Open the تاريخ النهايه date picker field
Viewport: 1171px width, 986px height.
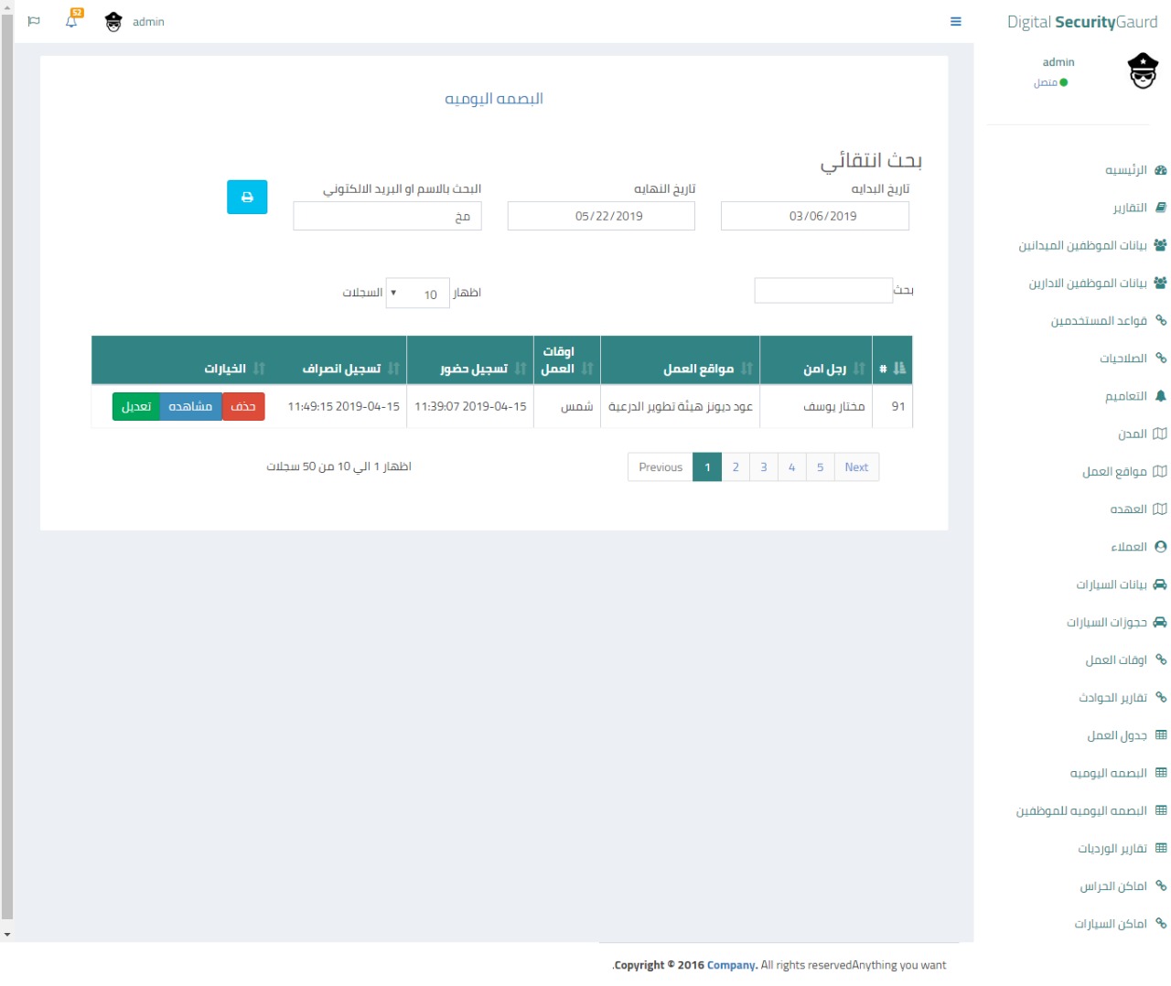601,216
